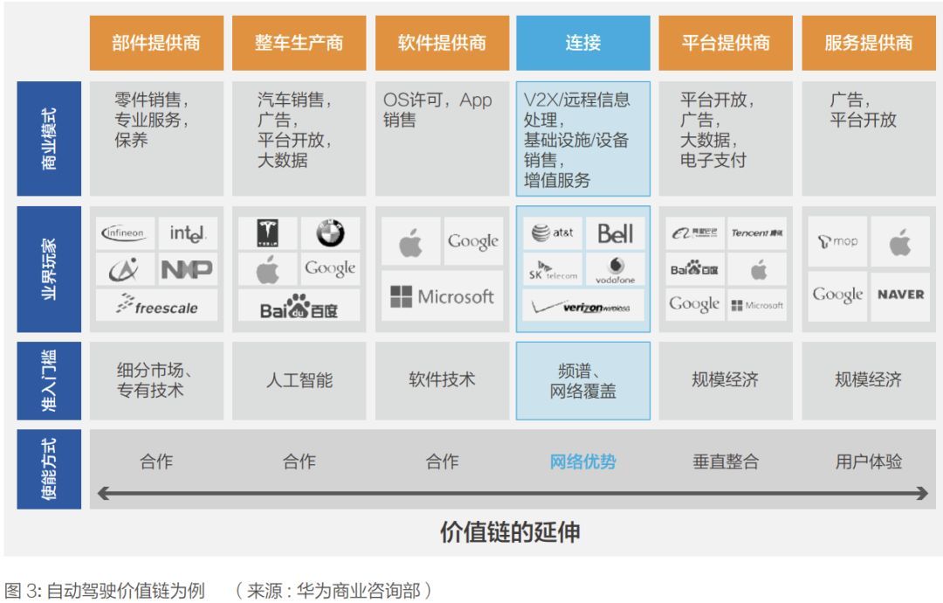Viewport: 943px width, 603px height.
Task: Select the 使能方式 row label
Action: pos(49,468)
